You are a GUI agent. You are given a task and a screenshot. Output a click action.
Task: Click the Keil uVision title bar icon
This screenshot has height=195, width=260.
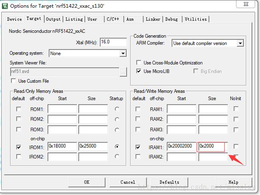5,6
